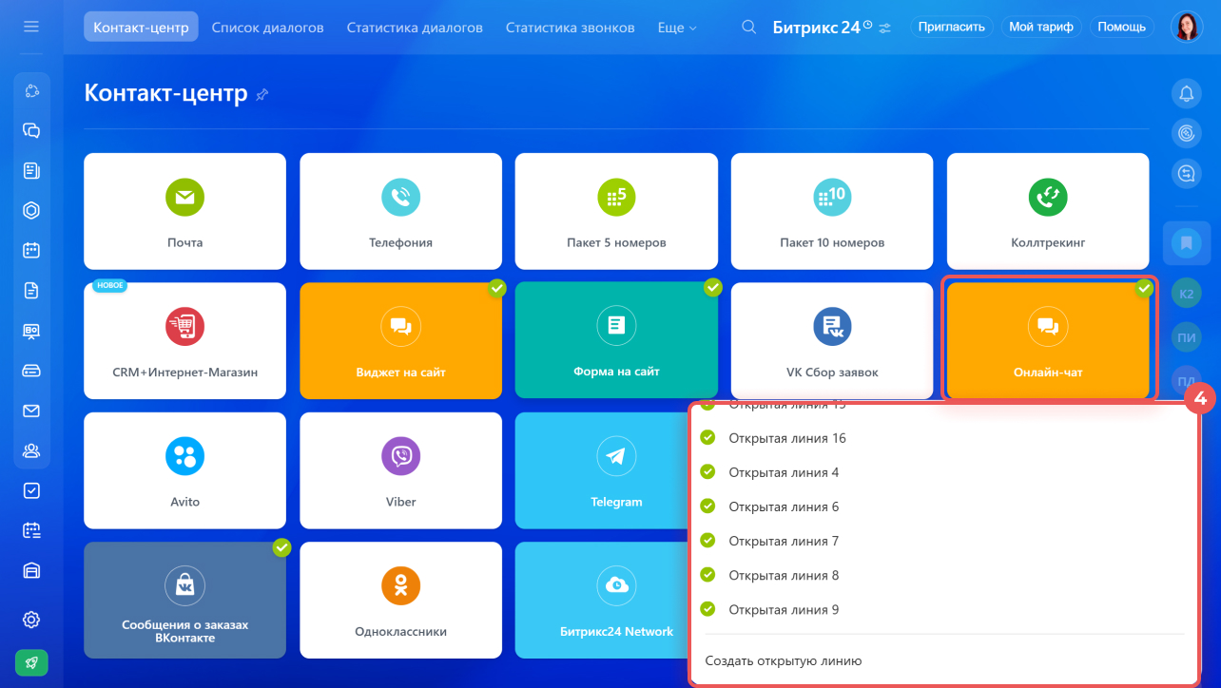Open the hamburger menu in the sidebar

pos(31,27)
